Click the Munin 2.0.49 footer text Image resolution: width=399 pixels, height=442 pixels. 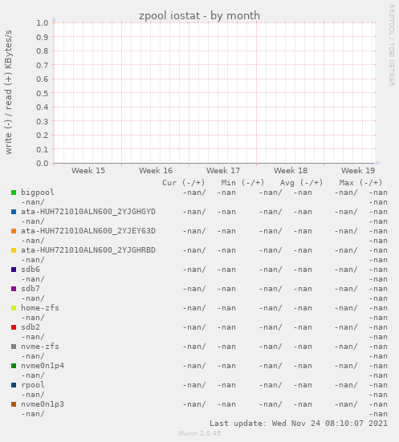[199, 433]
